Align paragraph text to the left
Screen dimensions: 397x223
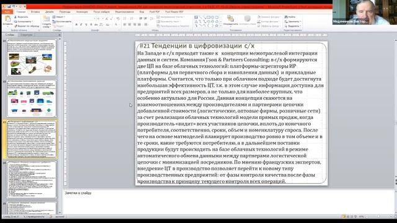pos(125,25)
